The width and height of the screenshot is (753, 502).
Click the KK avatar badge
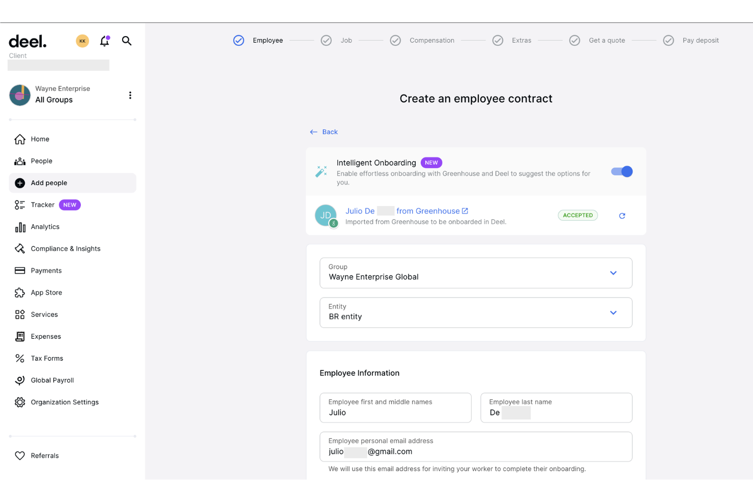[82, 41]
